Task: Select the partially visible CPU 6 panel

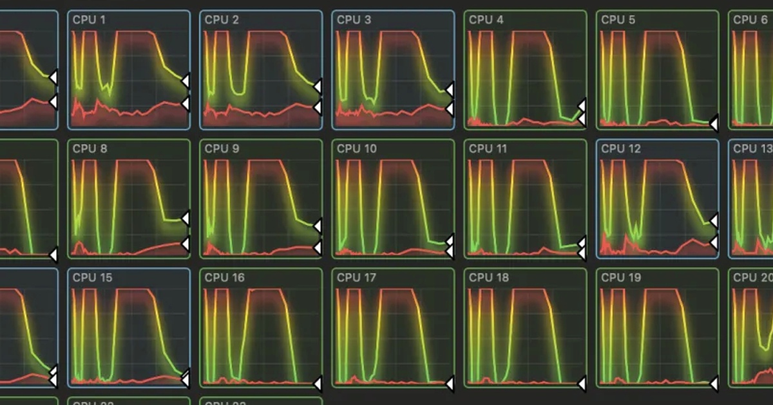Action: (x=750, y=70)
